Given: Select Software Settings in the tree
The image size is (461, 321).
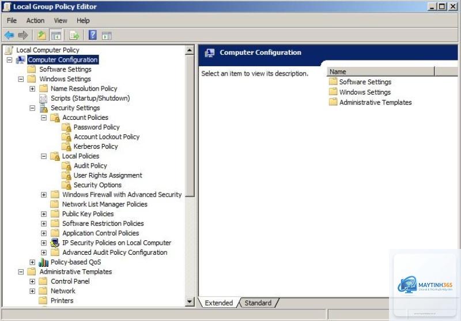Looking at the screenshot, I should point(65,69).
